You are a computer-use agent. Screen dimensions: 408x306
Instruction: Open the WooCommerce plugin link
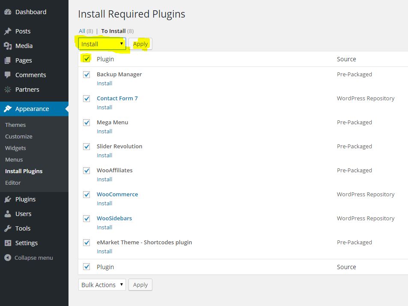[x=117, y=194]
